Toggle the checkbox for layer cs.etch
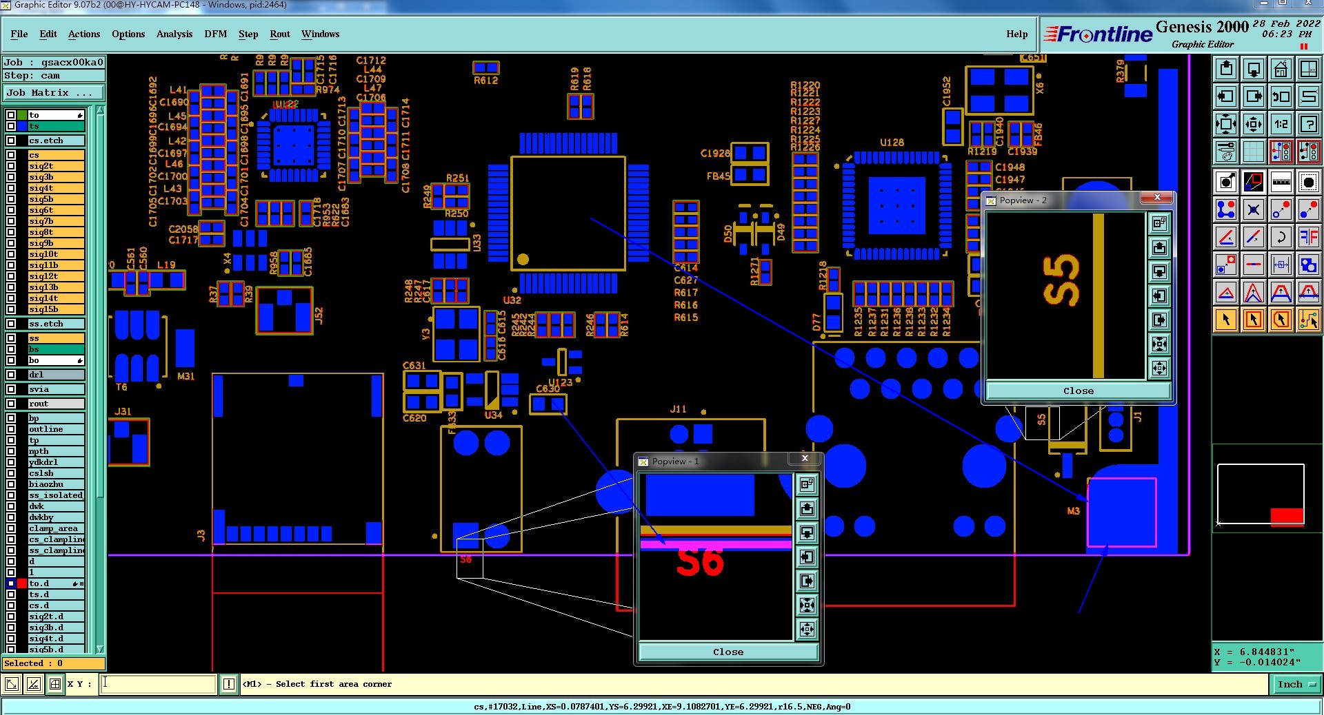Screen dimensions: 1324x715 pos(11,141)
